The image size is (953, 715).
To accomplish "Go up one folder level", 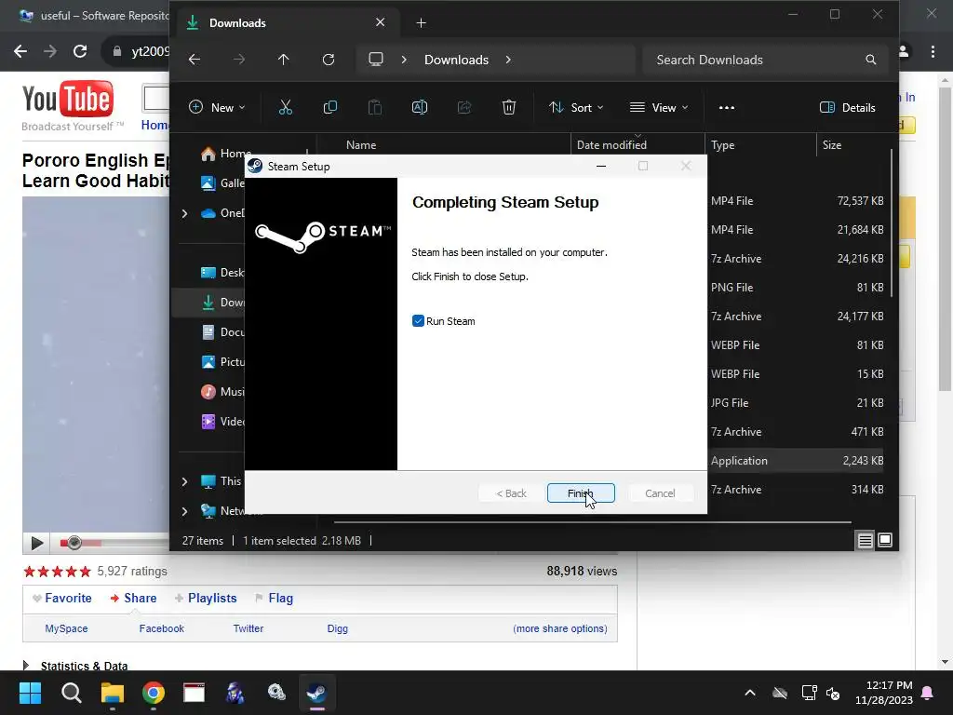I will point(283,60).
